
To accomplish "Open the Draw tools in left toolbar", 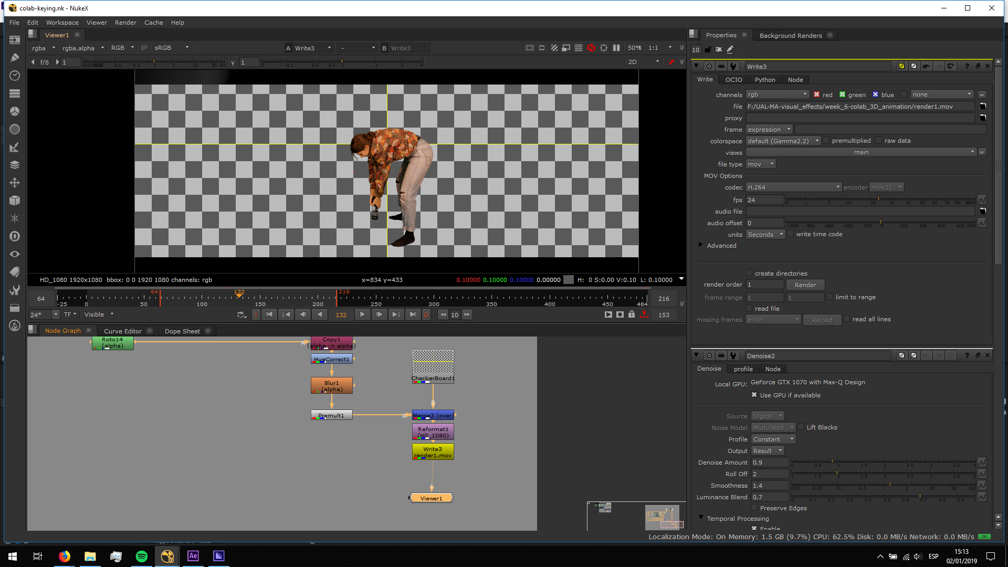I will tap(15, 58).
